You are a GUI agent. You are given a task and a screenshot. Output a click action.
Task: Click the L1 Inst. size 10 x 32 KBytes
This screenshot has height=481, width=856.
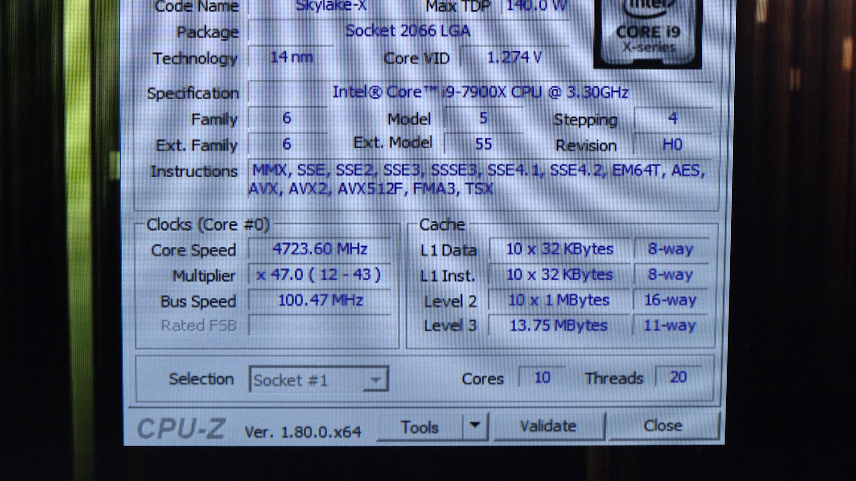560,275
